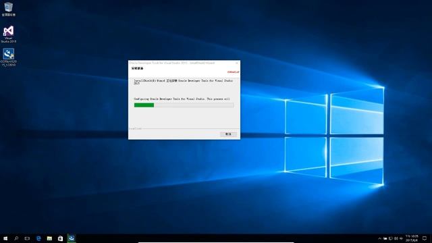Click the red Oracle logo in dialog
432x243 pixels.
(233, 72)
